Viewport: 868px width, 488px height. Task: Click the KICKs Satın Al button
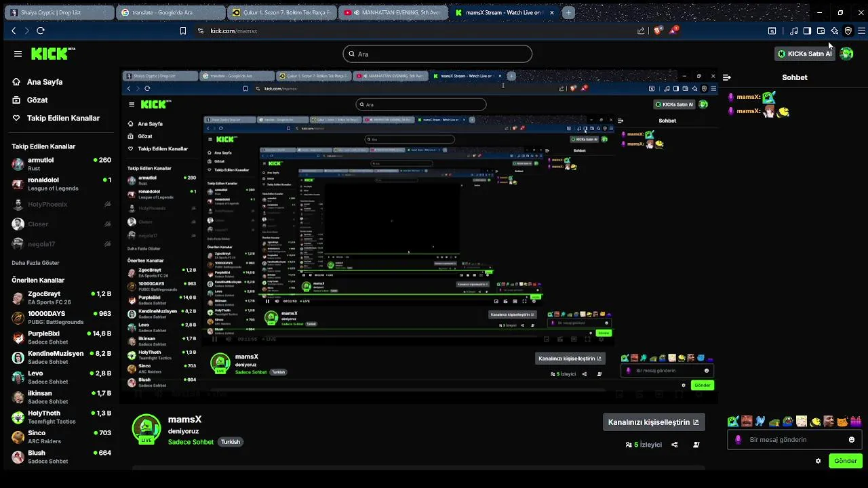(805, 54)
